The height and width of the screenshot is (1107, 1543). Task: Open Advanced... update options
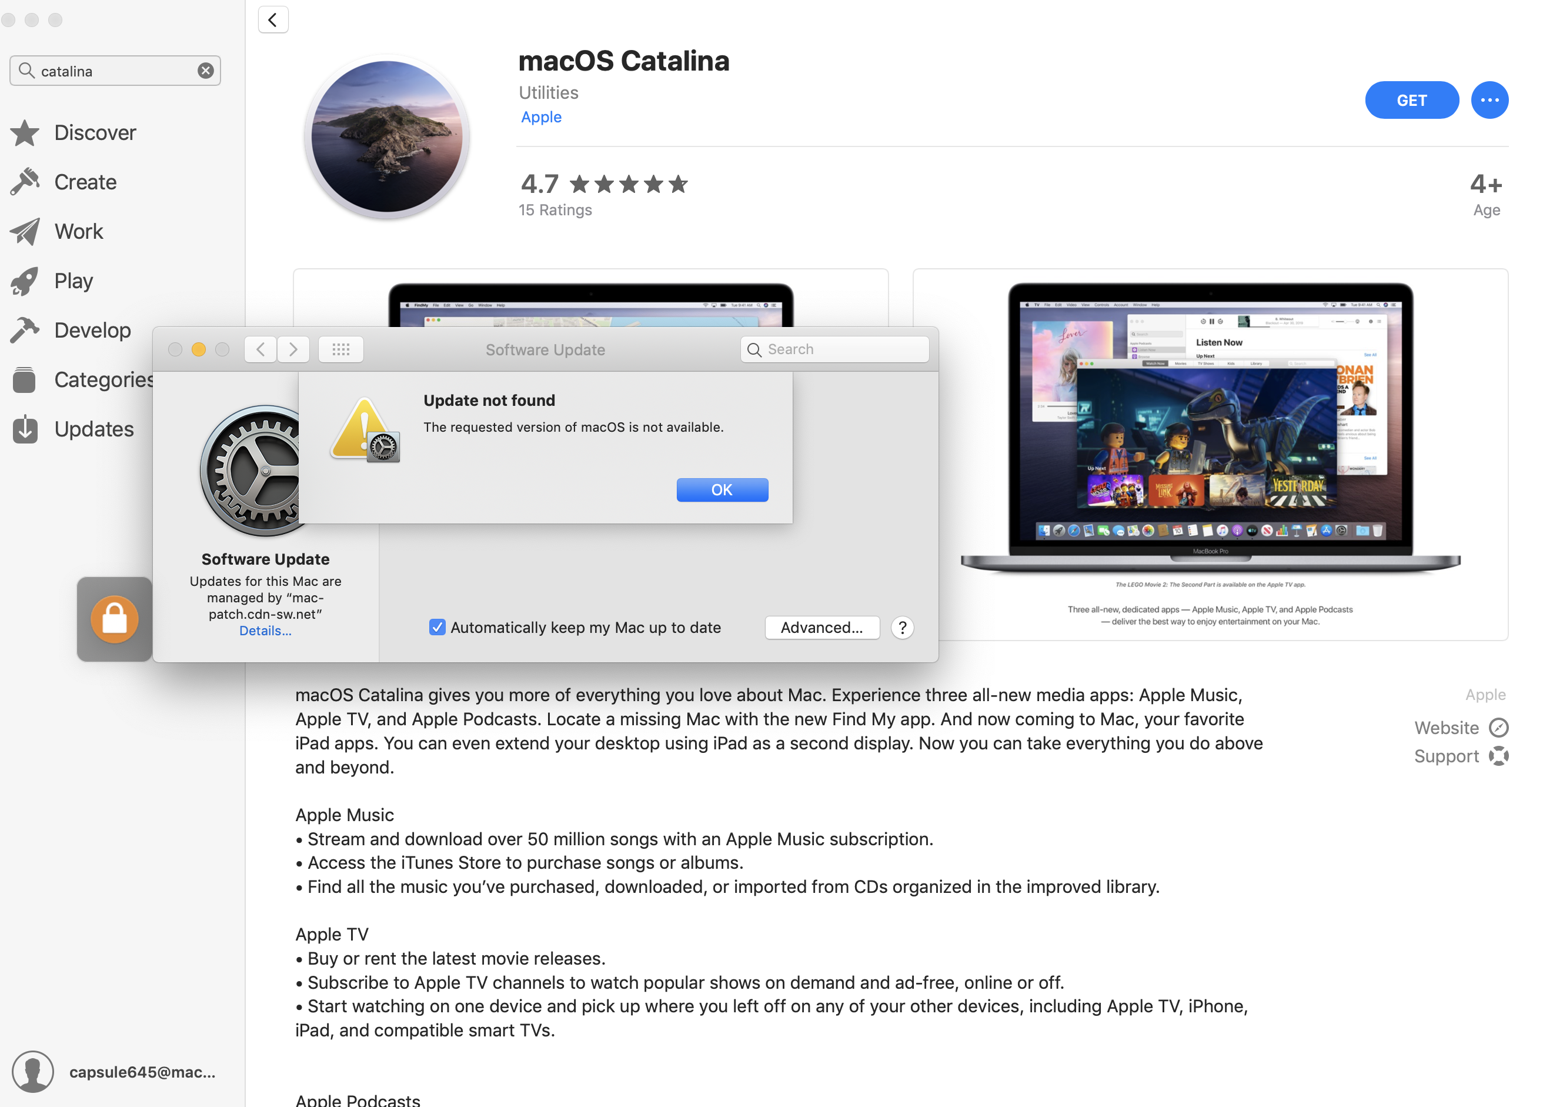point(821,626)
